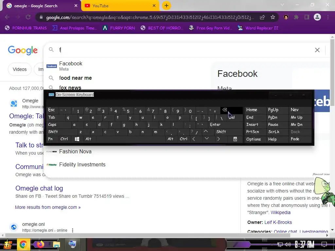Open File Explorer from the taskbar

(x=56, y=244)
